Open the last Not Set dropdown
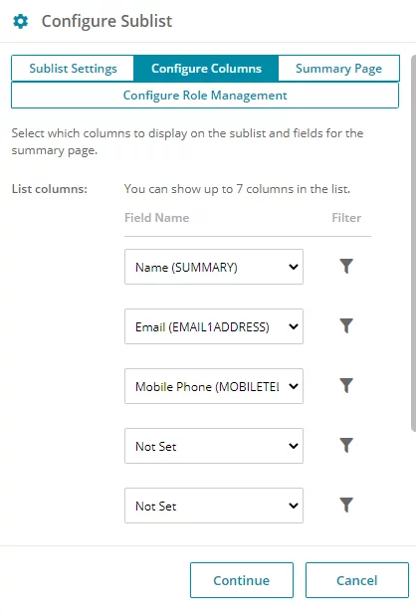Image resolution: width=416 pixels, height=614 pixels. coord(214,506)
